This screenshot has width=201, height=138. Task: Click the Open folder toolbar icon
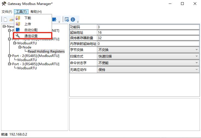pyautogui.click(x=12, y=20)
